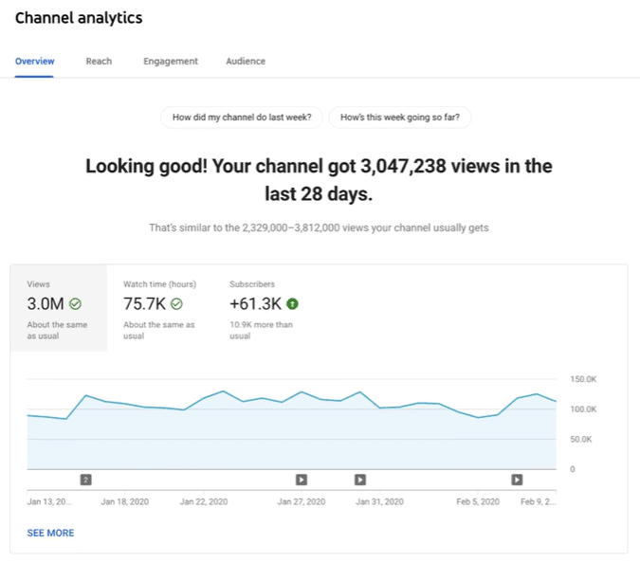Screen dimensions: 640x563
Task: Open the SEE MORE link
Action: pos(50,534)
